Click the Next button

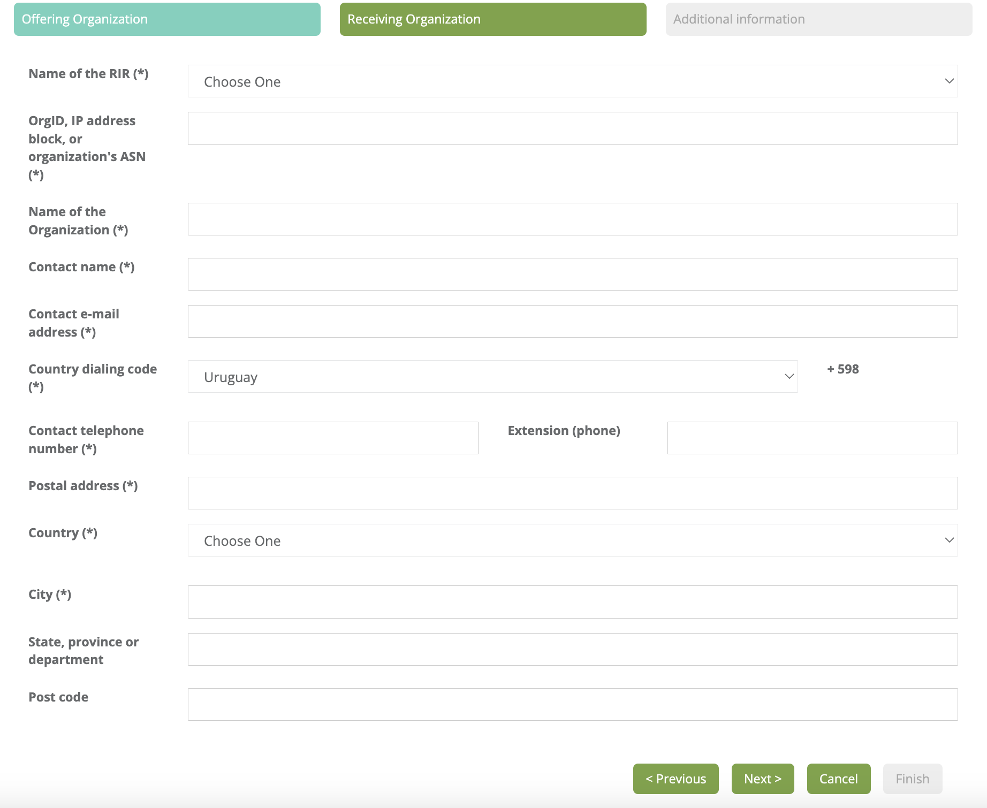pos(762,779)
